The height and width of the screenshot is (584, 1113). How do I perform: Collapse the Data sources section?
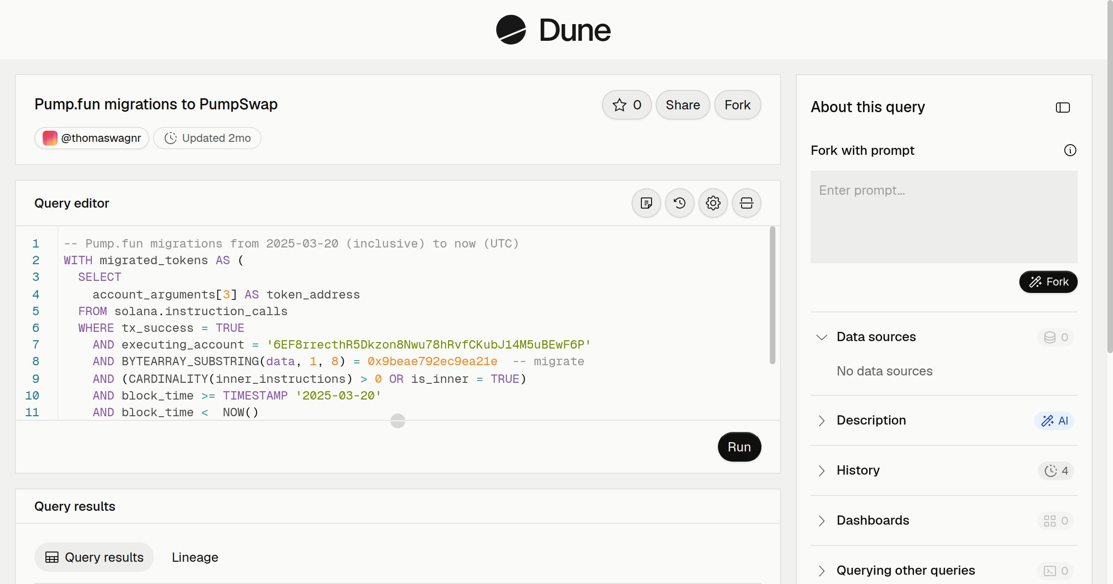(x=821, y=337)
